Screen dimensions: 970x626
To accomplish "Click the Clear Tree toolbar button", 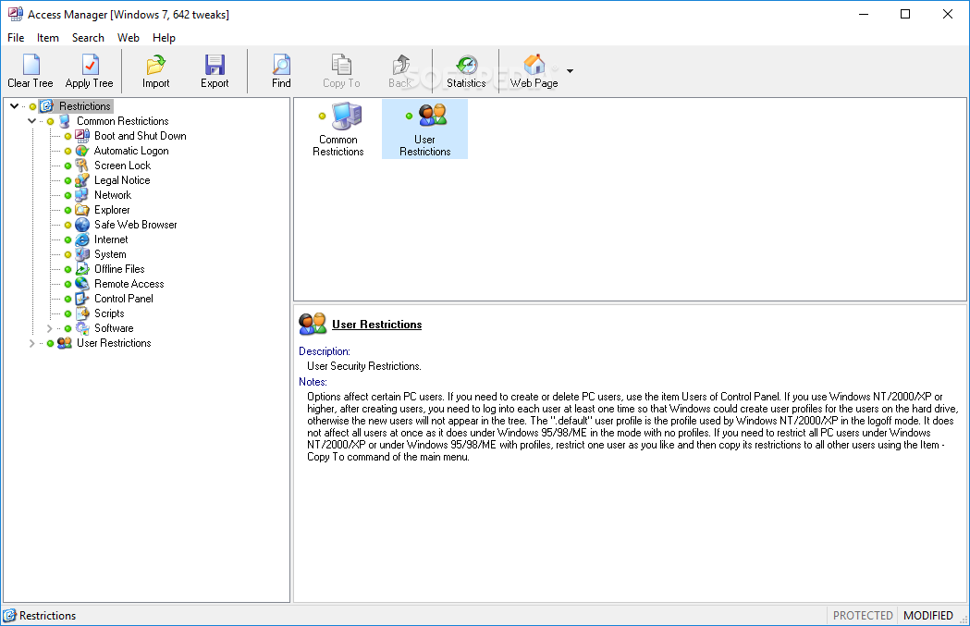I will pos(31,71).
